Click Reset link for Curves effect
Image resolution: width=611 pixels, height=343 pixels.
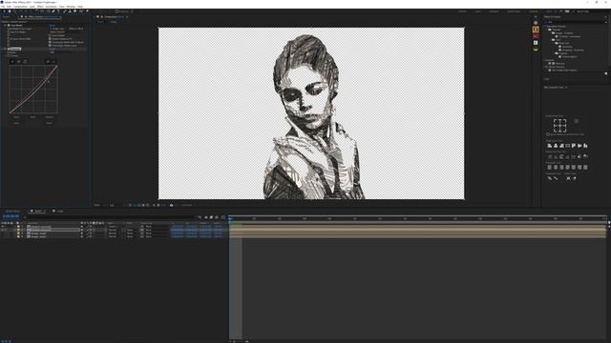pyautogui.click(x=53, y=49)
